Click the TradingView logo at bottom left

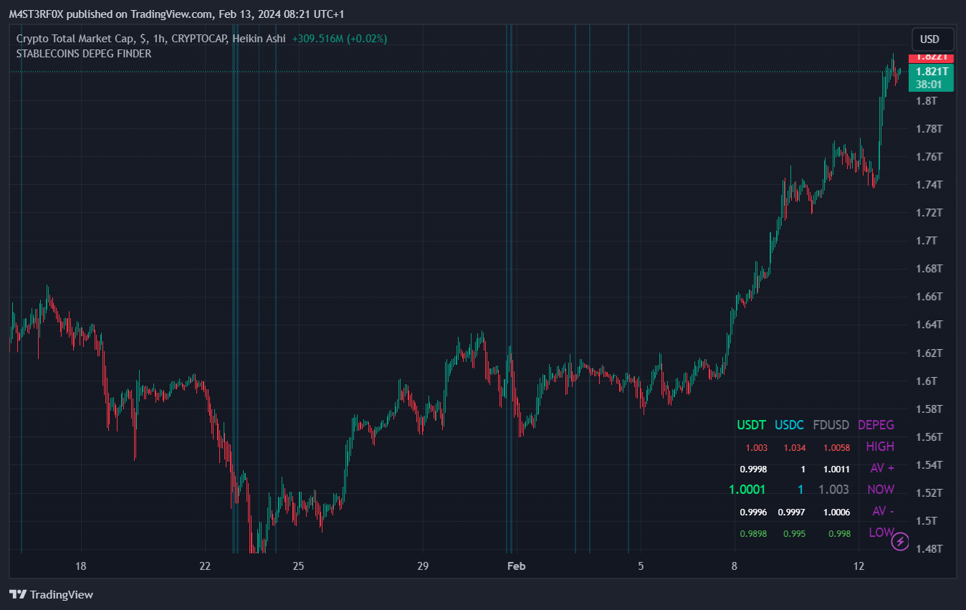pyautogui.click(x=51, y=594)
